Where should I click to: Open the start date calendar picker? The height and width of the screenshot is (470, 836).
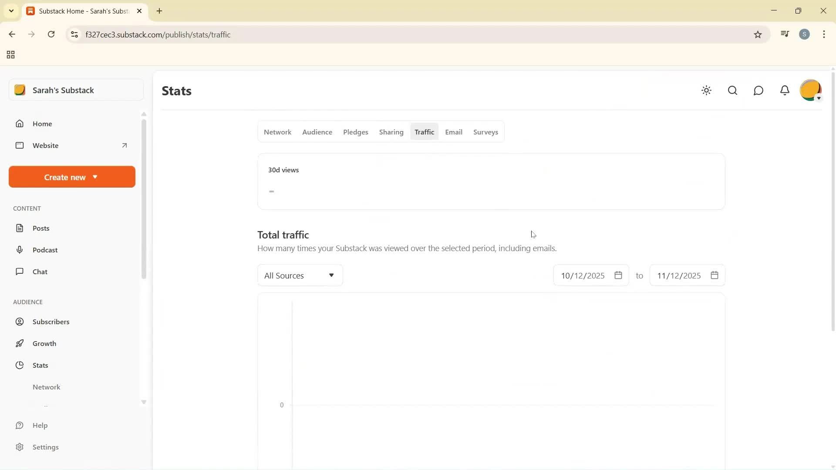[x=619, y=275]
